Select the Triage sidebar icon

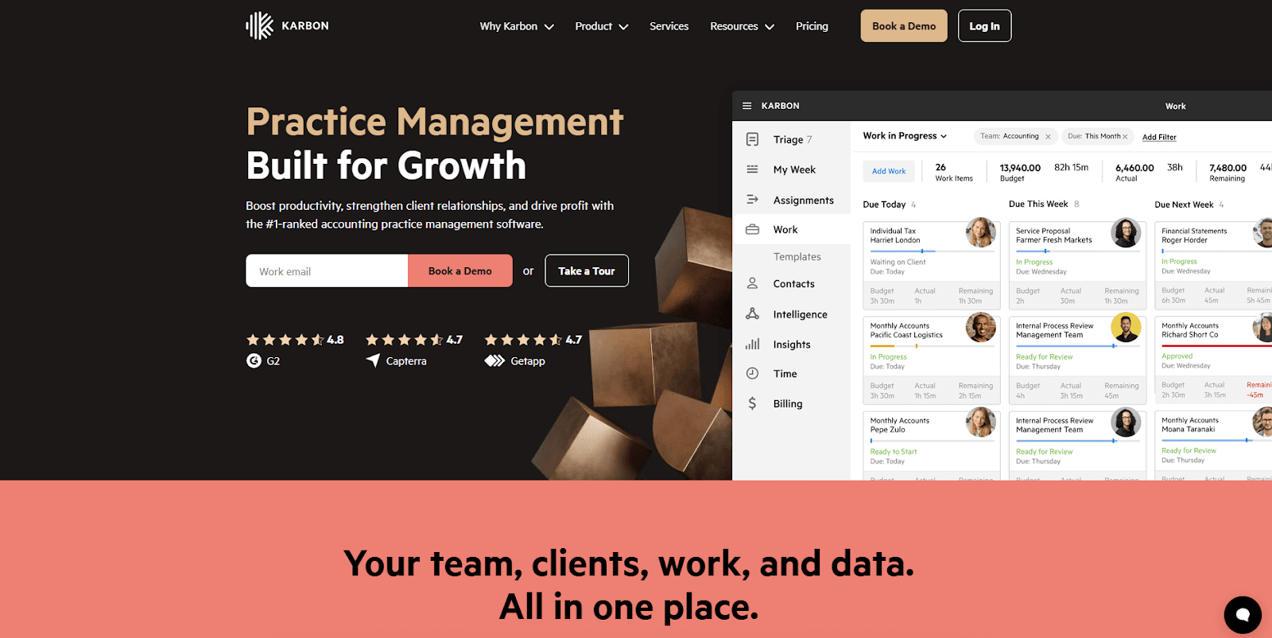click(752, 140)
